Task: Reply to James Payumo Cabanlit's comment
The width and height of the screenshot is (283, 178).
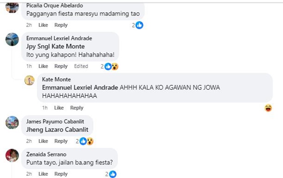Action: coord(61,141)
